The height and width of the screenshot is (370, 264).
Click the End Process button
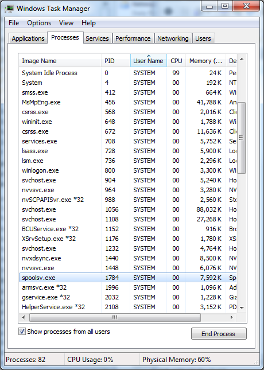(219, 334)
